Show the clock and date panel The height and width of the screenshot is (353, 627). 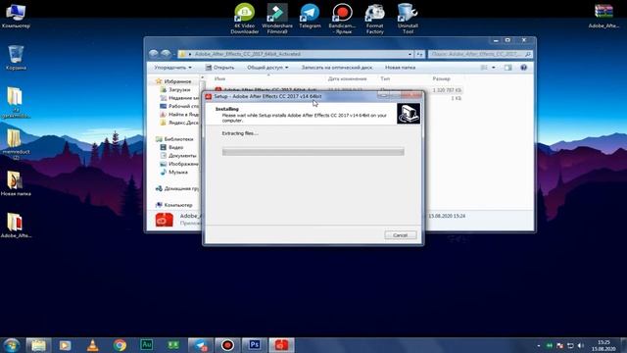603,346
